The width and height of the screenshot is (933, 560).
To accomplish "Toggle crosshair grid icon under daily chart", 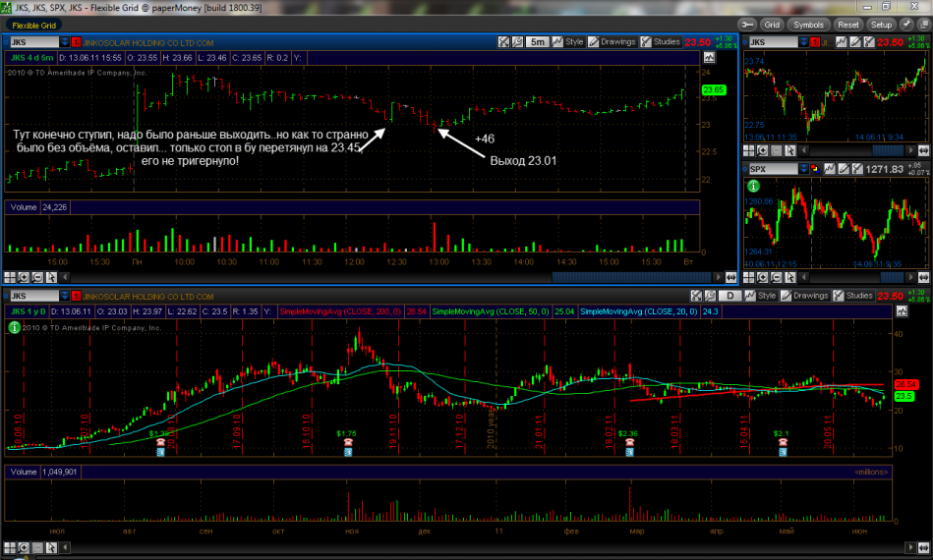I will point(10,547).
